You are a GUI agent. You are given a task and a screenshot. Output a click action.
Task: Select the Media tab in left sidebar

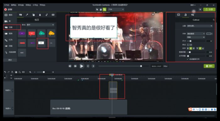(x=9, y=15)
